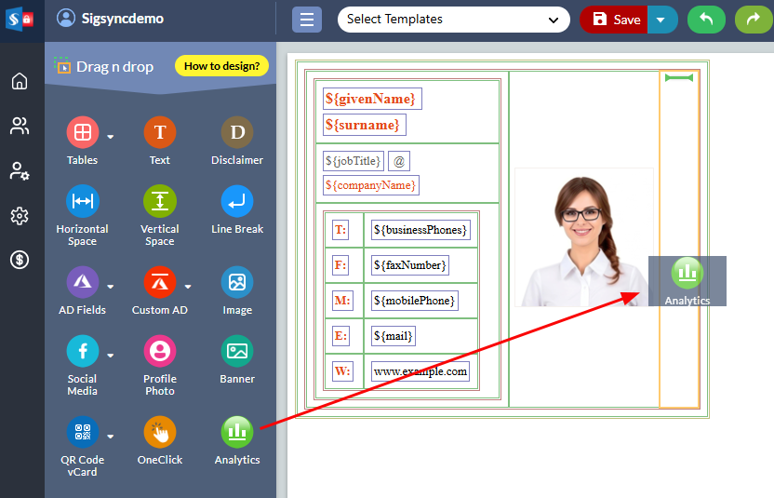Pick the OneClick element icon
Image resolution: width=774 pixels, height=498 pixels.
click(x=160, y=433)
